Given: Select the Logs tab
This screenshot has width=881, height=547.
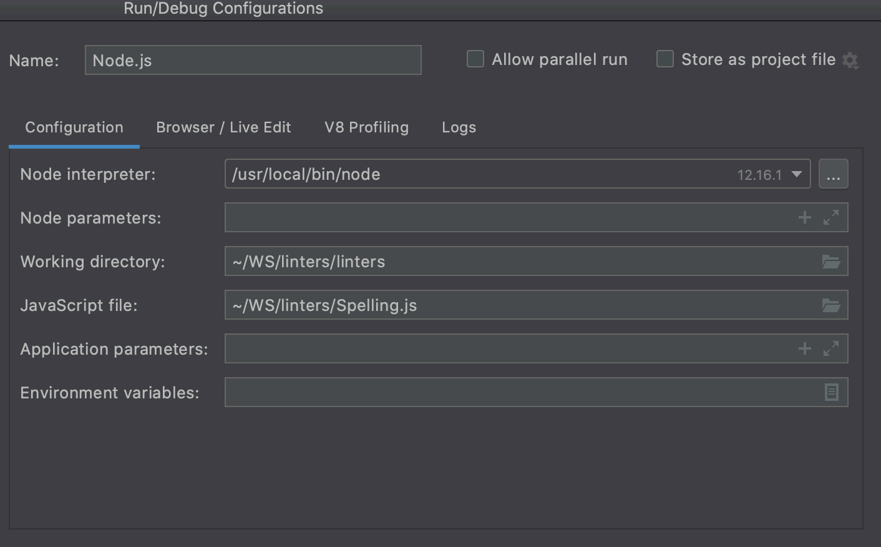Looking at the screenshot, I should [459, 127].
